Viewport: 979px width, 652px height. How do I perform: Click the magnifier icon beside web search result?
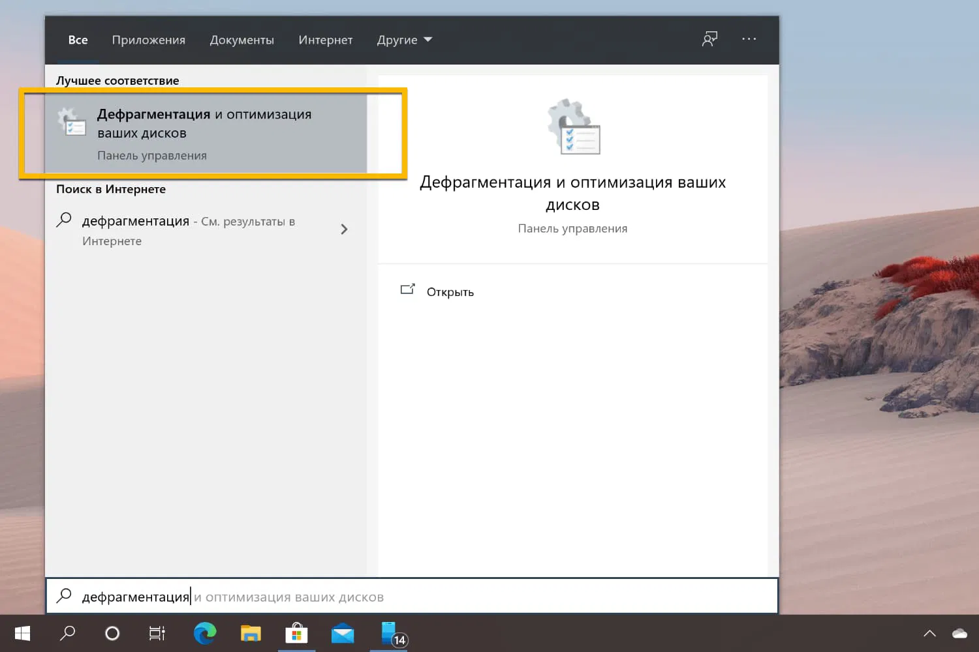click(64, 220)
